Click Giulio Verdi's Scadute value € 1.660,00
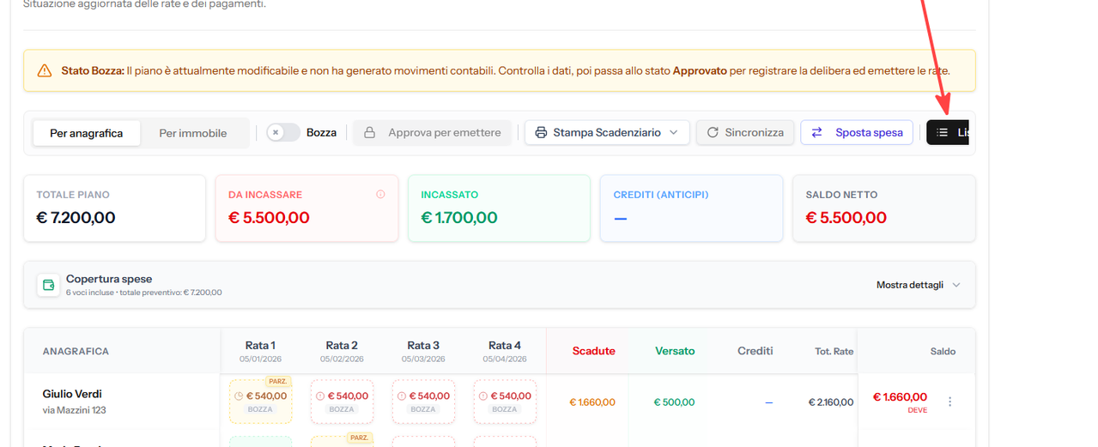The height and width of the screenshot is (447, 1098). [592, 402]
